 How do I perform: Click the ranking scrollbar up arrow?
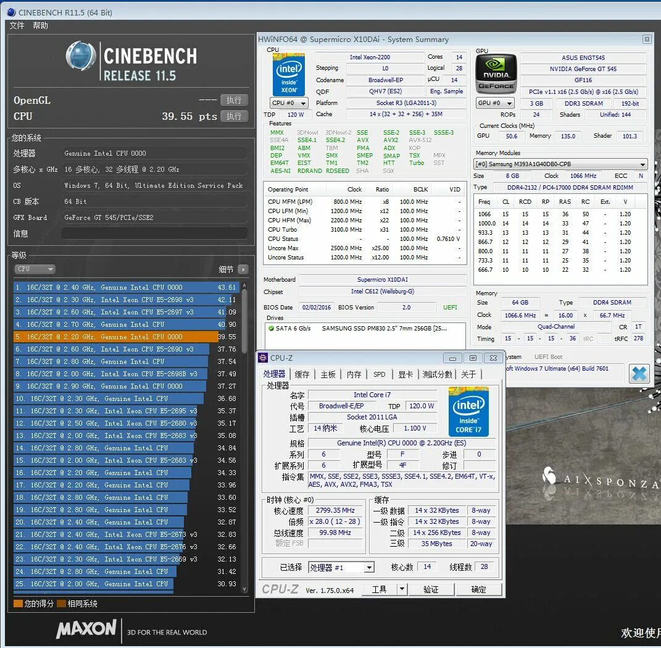click(244, 285)
